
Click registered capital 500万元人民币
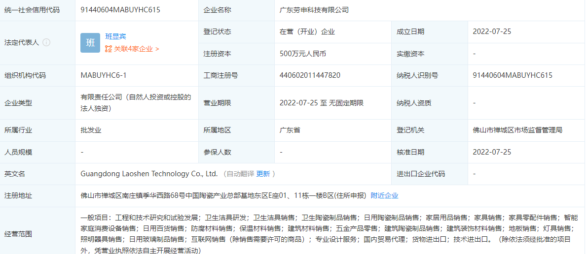(303, 54)
